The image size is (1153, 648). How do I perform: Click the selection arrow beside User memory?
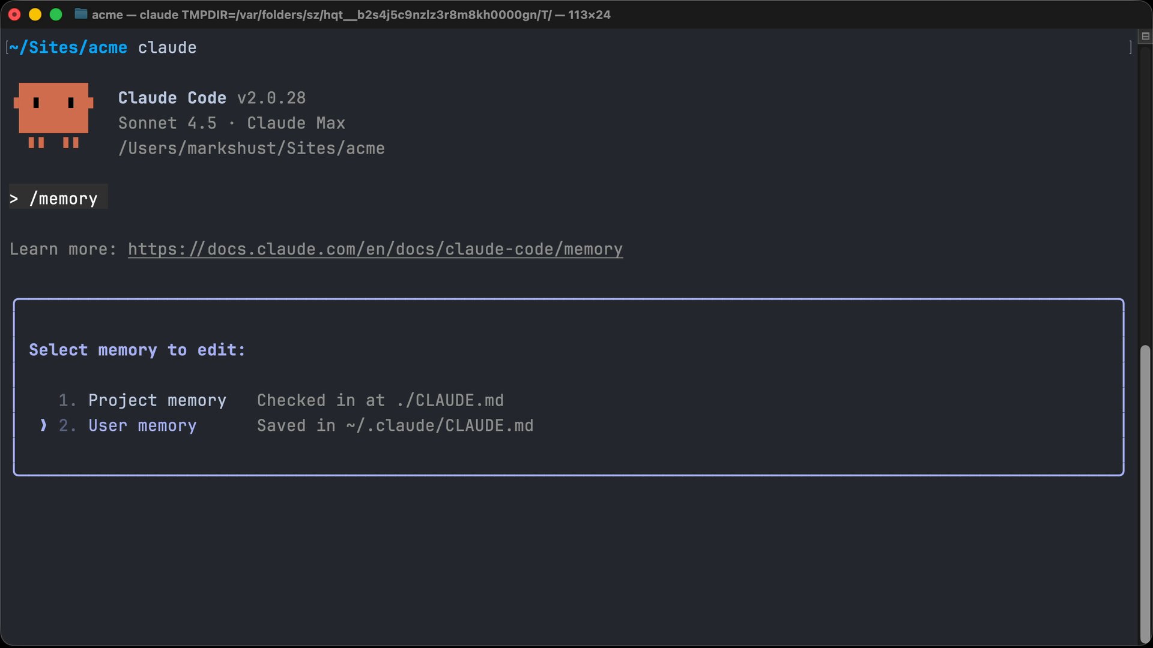coord(43,425)
